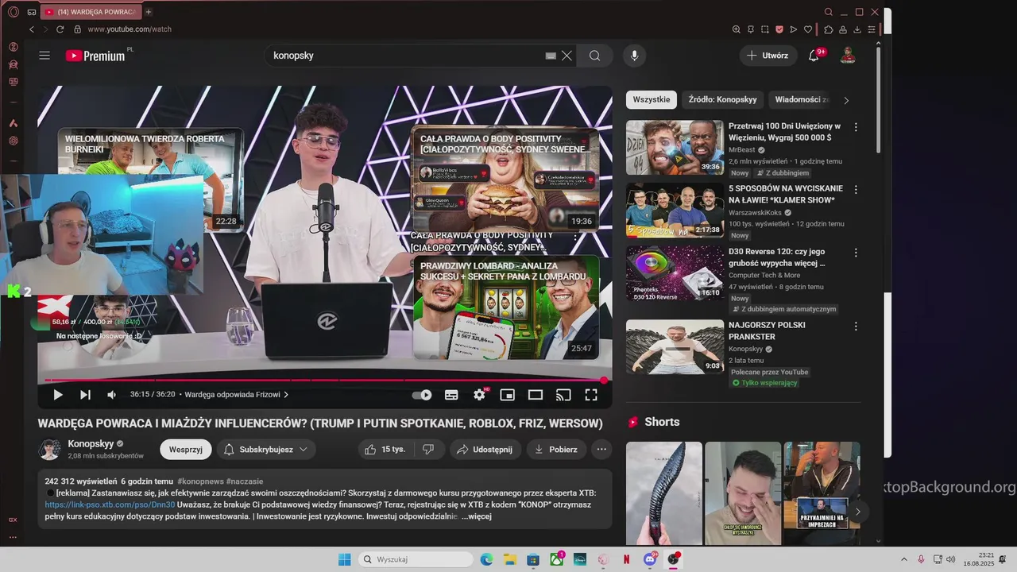Screen dimensions: 1017x572
Task: Like the video with 15 tys.
Action: pyautogui.click(x=385, y=450)
